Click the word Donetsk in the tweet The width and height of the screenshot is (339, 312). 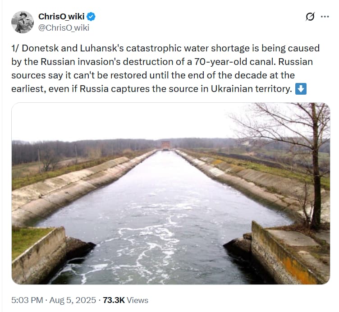tap(40, 48)
